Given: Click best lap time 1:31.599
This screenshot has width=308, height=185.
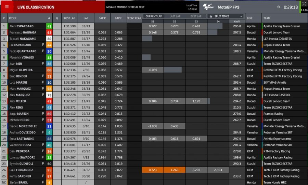Looking at the screenshot, I should click(x=69, y=26).
